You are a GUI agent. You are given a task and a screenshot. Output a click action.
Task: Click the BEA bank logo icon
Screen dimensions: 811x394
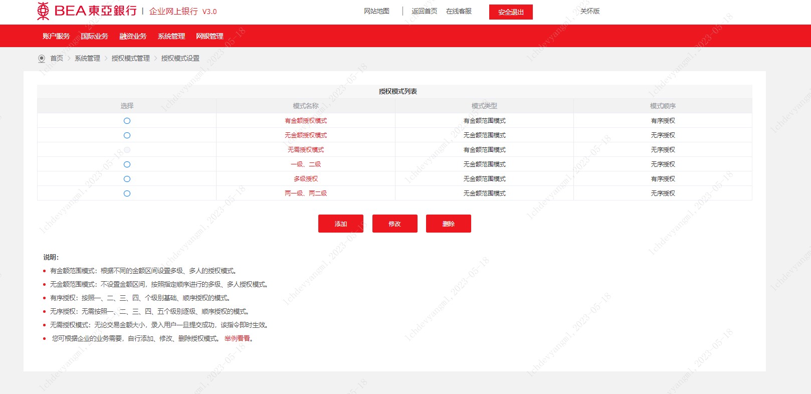click(x=44, y=11)
